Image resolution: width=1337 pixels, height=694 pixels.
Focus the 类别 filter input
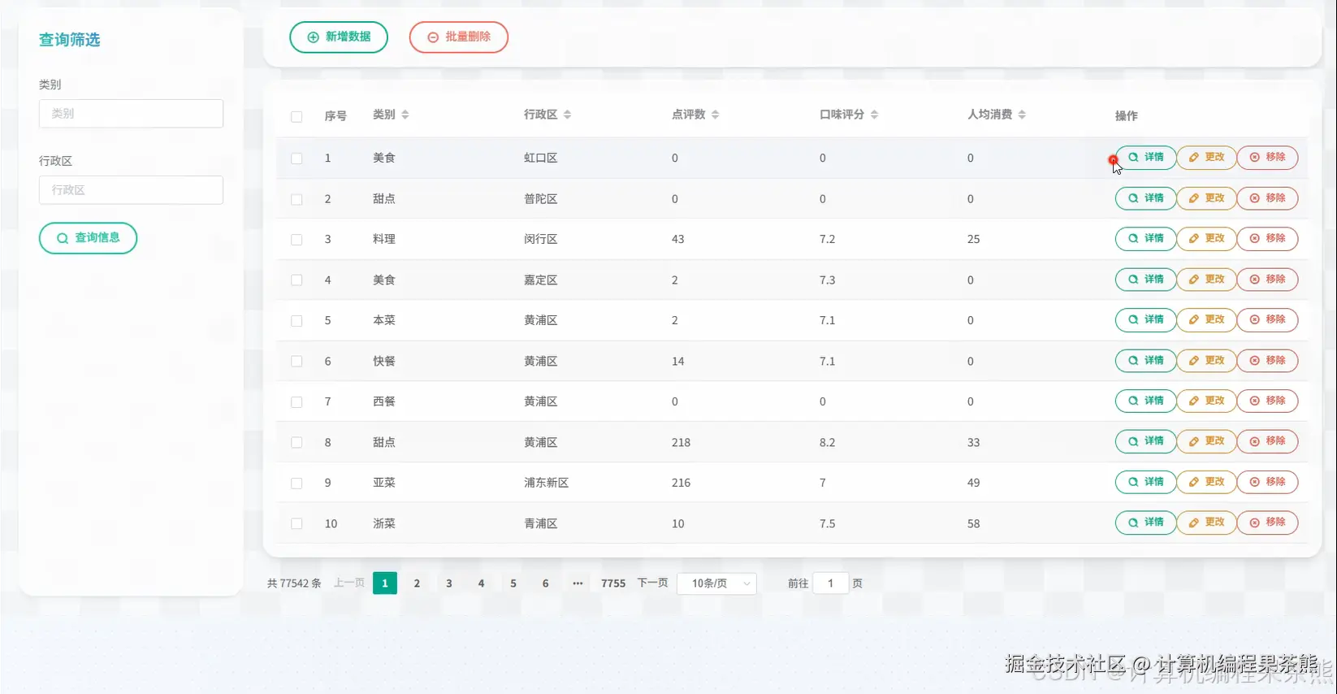pos(131,114)
